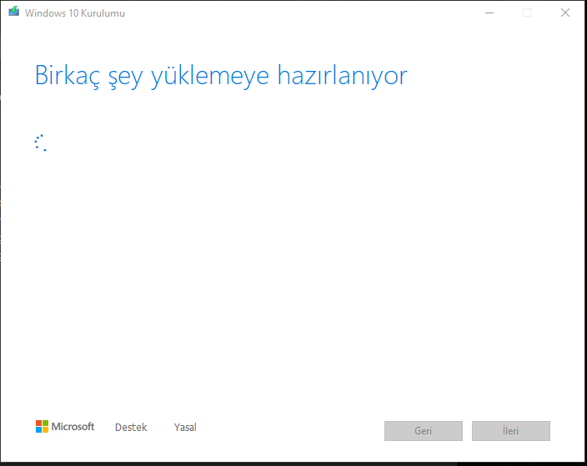587x466 pixels.
Task: Click the heading "Birkaç şey yüklemeye hazırlanıyor"
Action: pos(221,77)
